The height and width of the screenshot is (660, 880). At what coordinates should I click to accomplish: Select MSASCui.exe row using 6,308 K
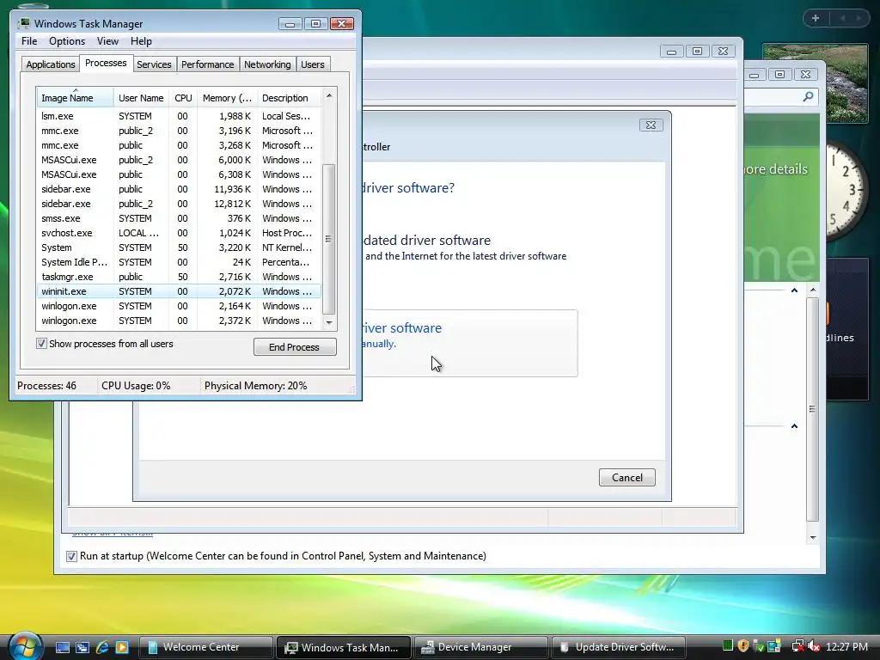point(179,174)
